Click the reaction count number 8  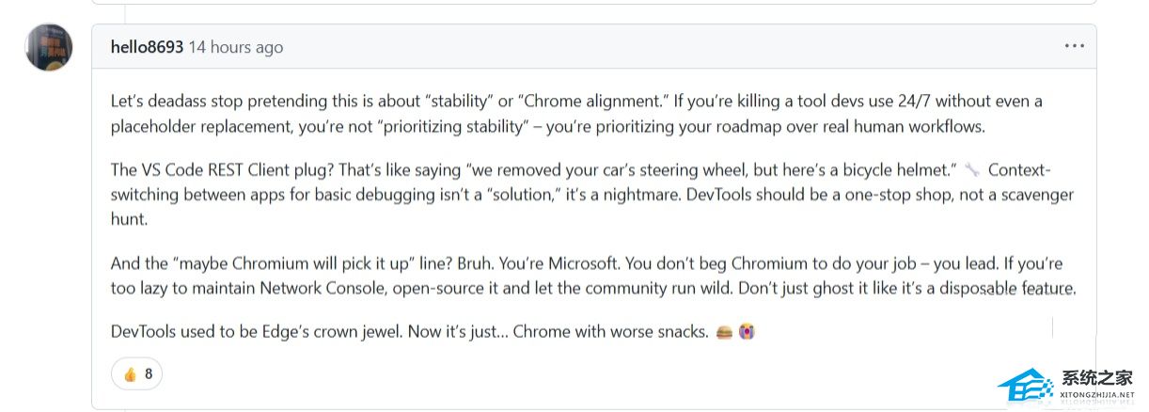tap(149, 374)
